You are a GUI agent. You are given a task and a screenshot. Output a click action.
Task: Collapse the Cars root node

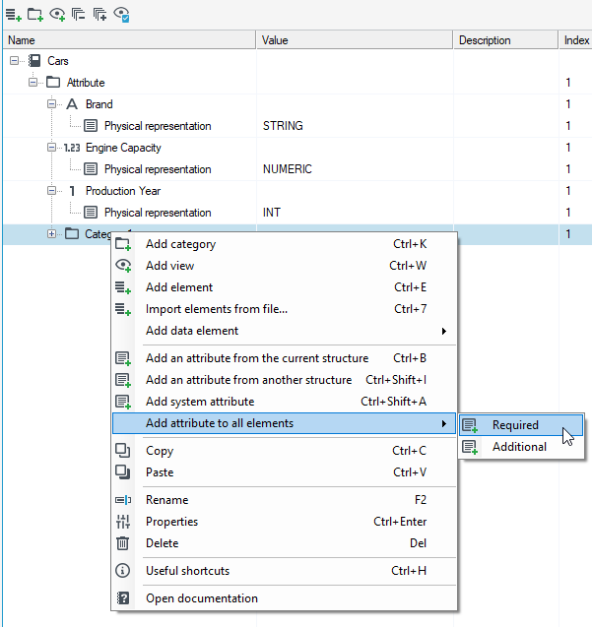[x=14, y=61]
